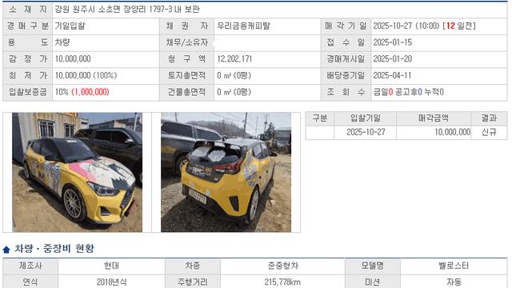Click 입찰기일 column header
512x288 pixels.
click(365, 118)
